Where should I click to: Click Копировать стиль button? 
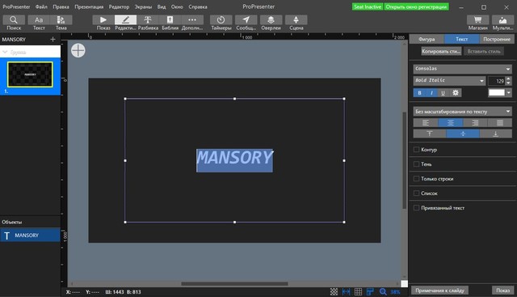point(441,51)
